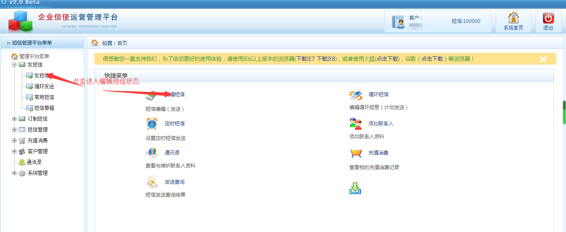Open 常用短信 in the tree

click(x=44, y=97)
